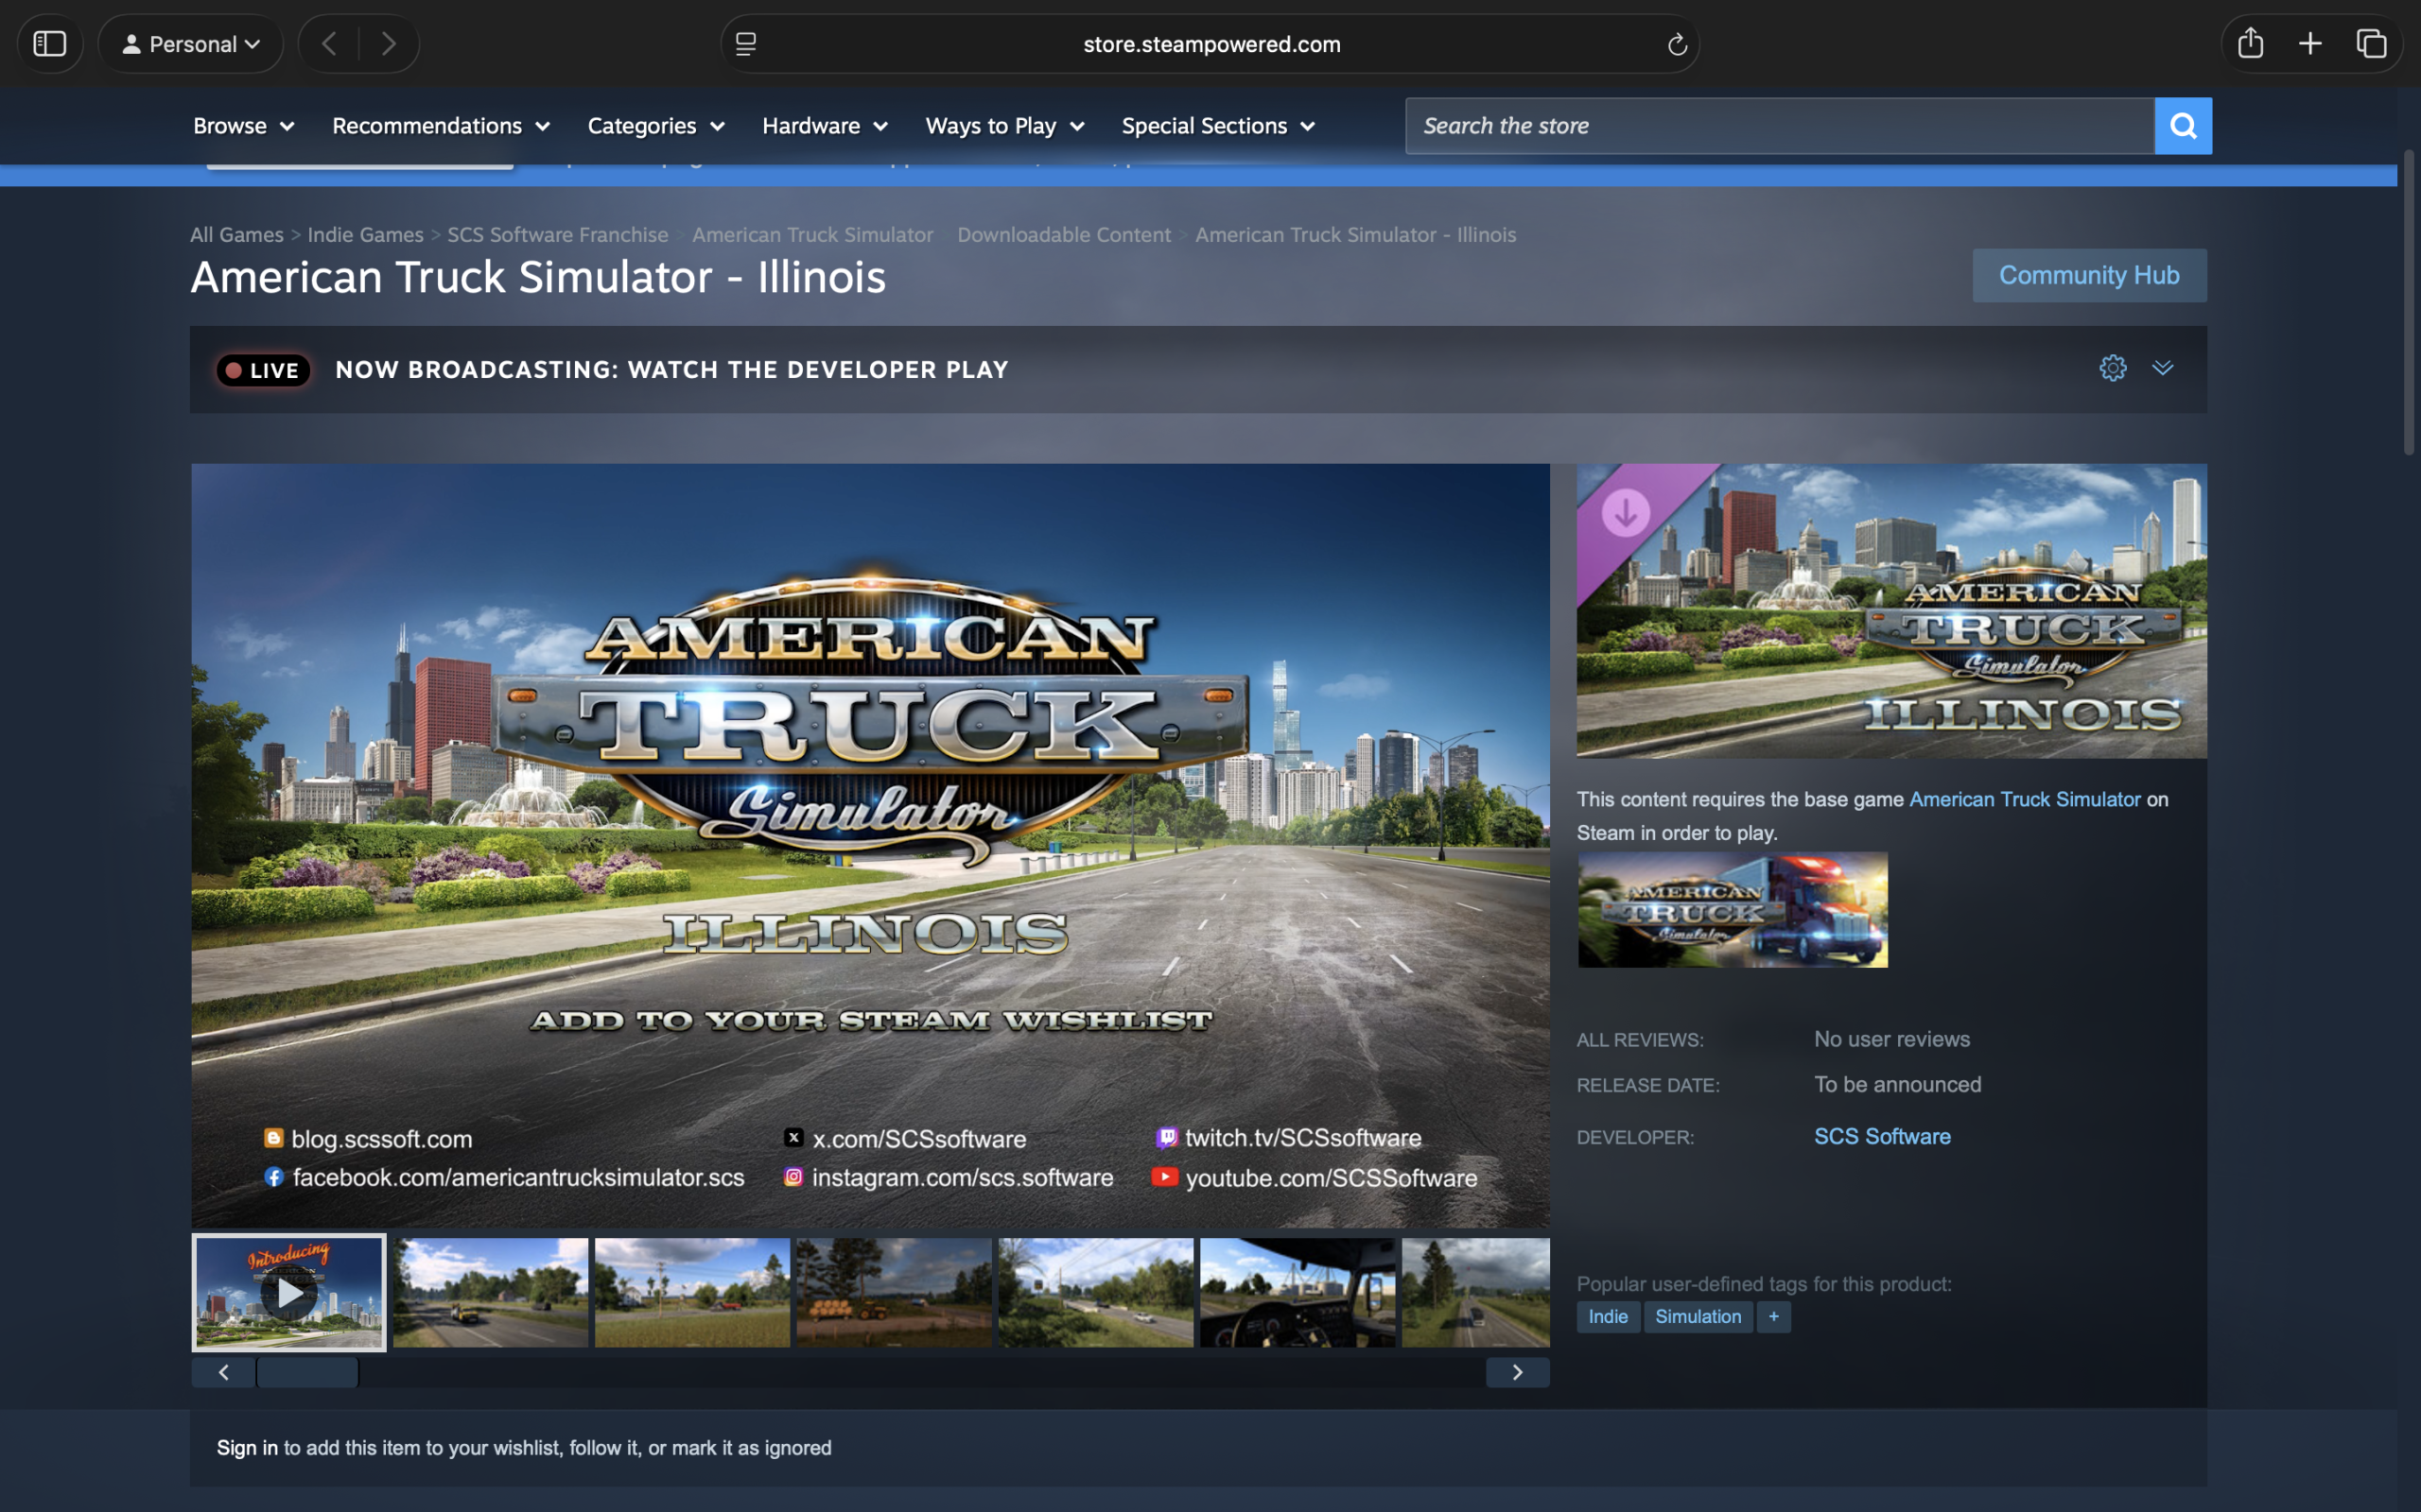Viewport: 2421px width, 1512px height.
Task: Collapse the live broadcast panel chevron
Action: click(2164, 368)
